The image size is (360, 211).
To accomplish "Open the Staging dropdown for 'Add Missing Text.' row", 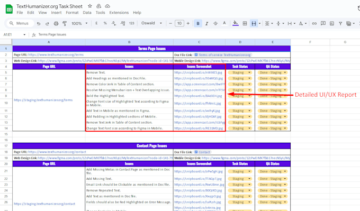I will pos(240,179).
